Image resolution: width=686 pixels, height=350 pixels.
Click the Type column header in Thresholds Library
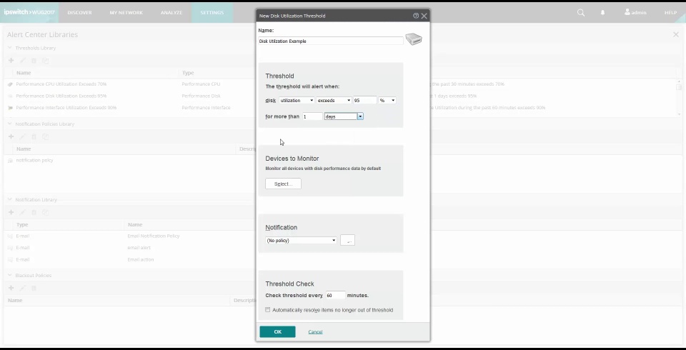(x=188, y=73)
